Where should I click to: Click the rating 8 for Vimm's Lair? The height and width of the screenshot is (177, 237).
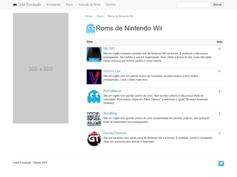(x=219, y=71)
